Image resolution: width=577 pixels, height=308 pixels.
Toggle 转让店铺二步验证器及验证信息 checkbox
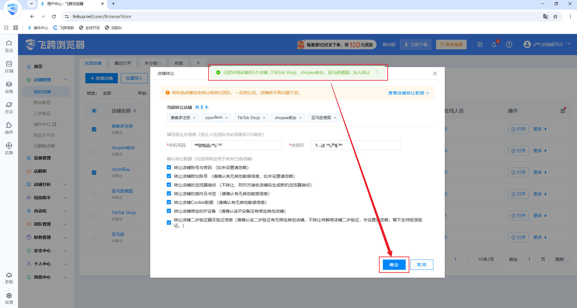pos(169,223)
